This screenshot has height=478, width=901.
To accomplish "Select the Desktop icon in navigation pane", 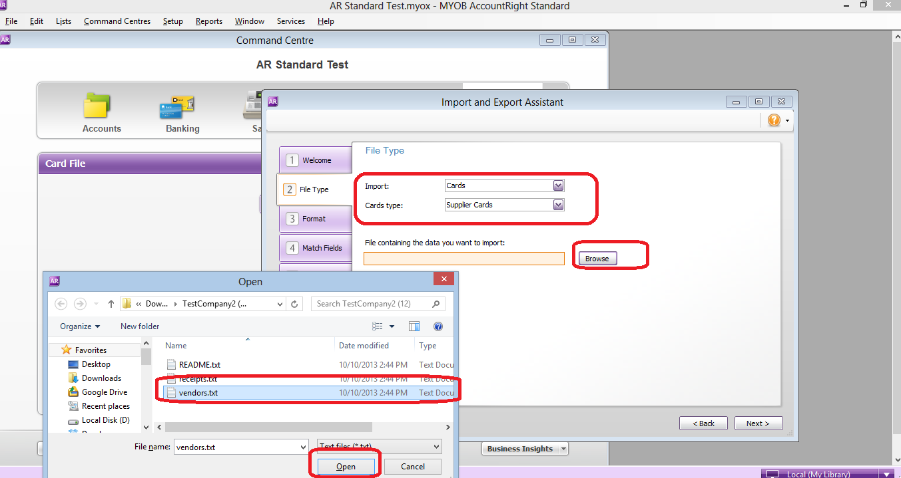I will [x=74, y=364].
